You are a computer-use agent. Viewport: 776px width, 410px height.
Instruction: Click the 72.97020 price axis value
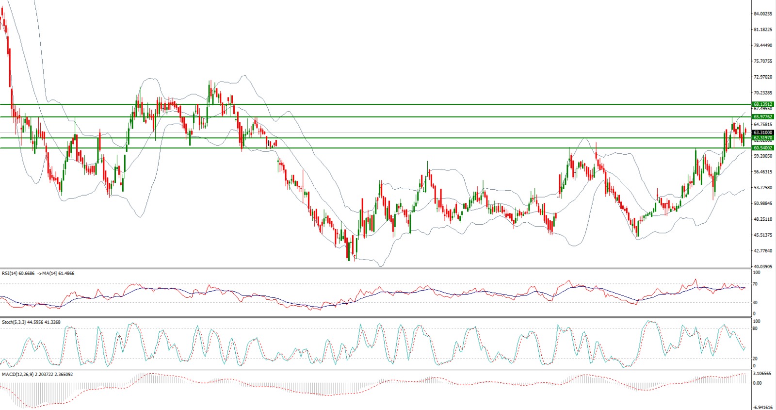(x=762, y=77)
